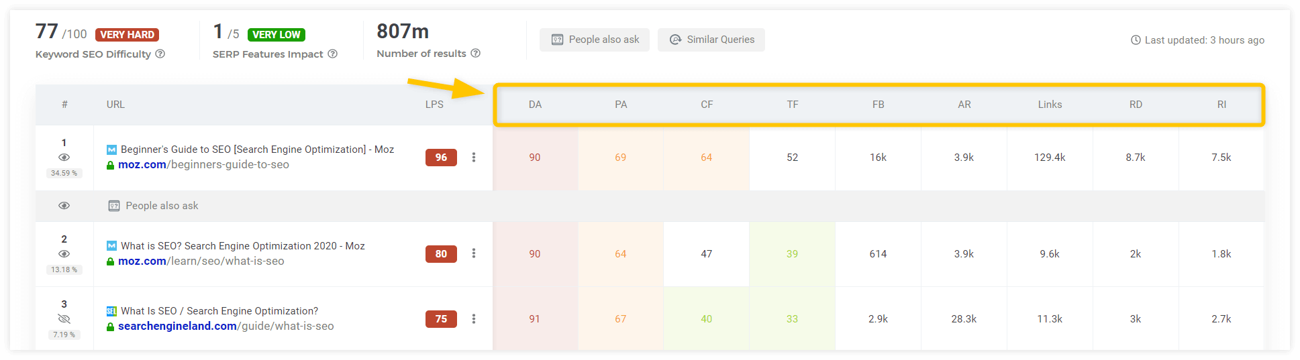Toggle eye icon for result 1
This screenshot has height=360, width=1300.
tap(64, 157)
